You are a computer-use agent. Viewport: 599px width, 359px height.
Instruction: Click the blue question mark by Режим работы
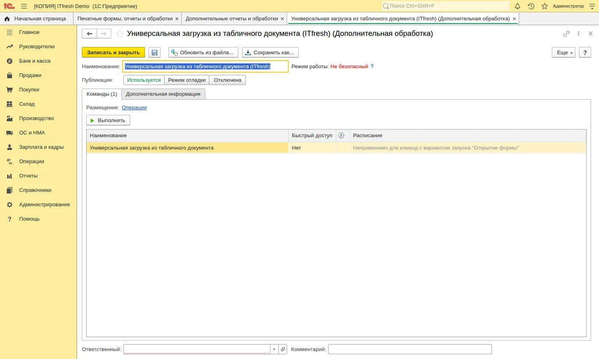point(372,67)
